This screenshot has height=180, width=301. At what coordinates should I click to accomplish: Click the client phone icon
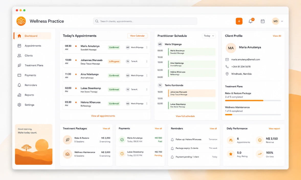(x=227, y=67)
